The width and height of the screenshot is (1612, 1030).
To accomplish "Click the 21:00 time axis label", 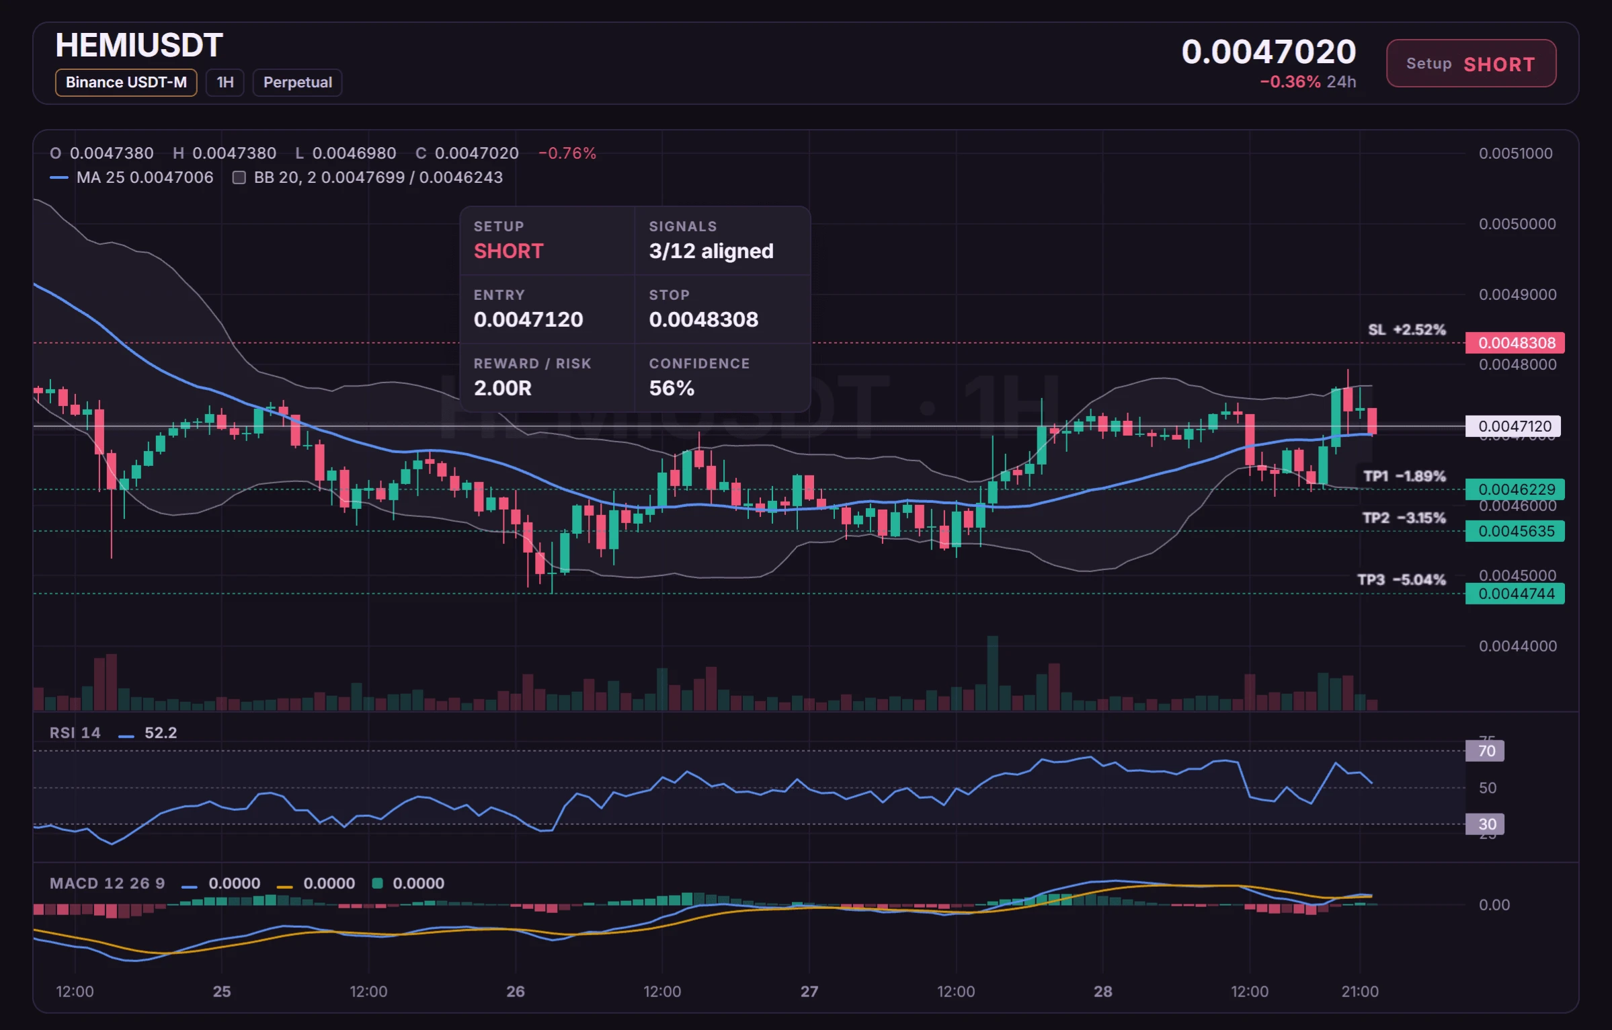I will click(x=1360, y=992).
